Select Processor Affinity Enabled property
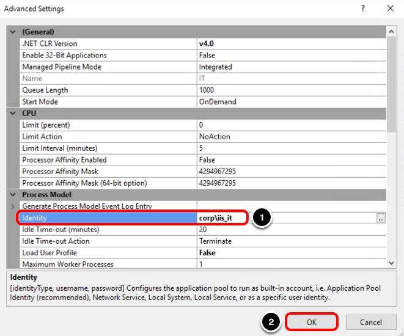This screenshot has width=404, height=336. [108, 160]
